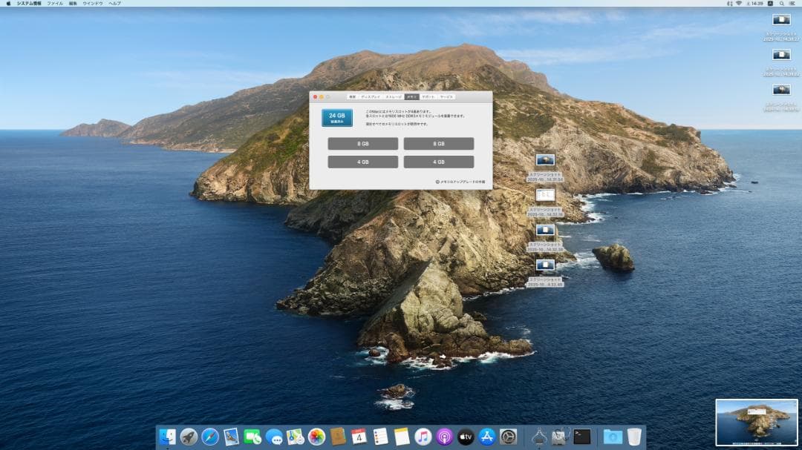Open Launchpad from the Dock
Screen dimensions: 802x450
[x=188, y=437]
